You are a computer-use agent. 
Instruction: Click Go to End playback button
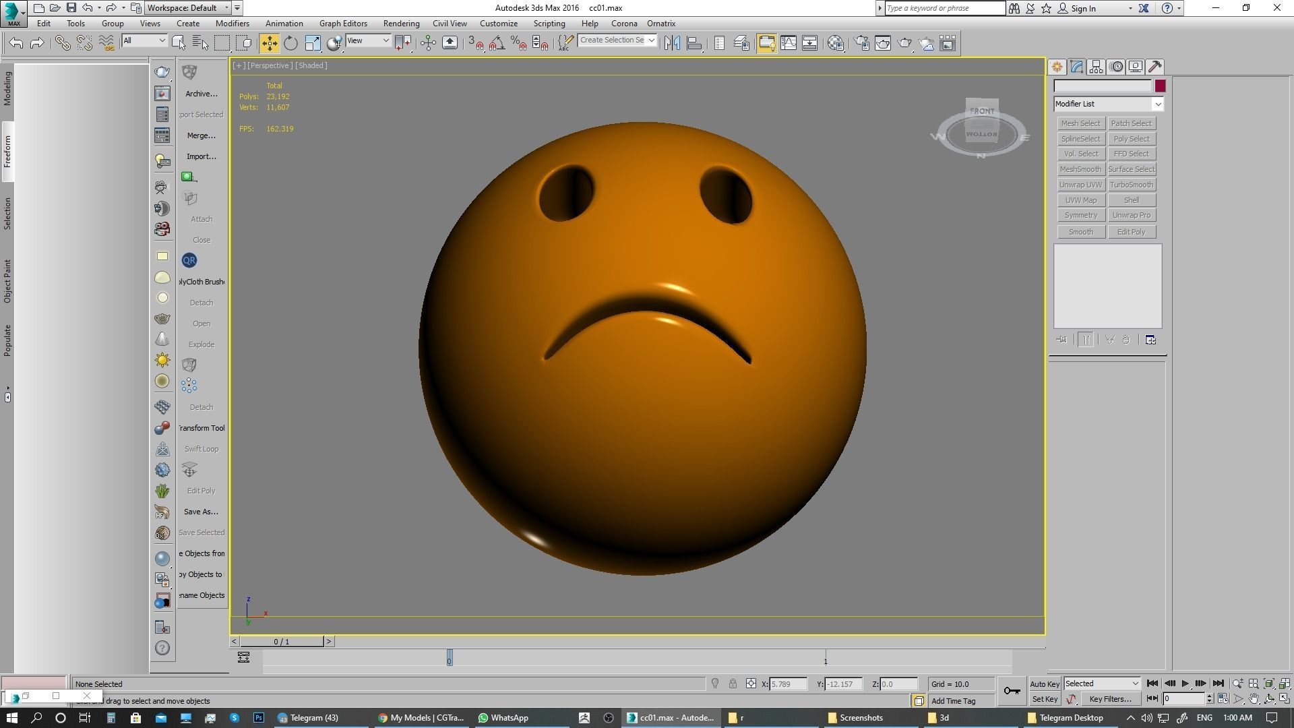pyautogui.click(x=1218, y=684)
